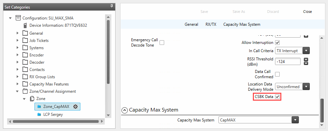Click the Decoder folder icon
The height and width of the screenshot is (131, 328).
point(25,62)
